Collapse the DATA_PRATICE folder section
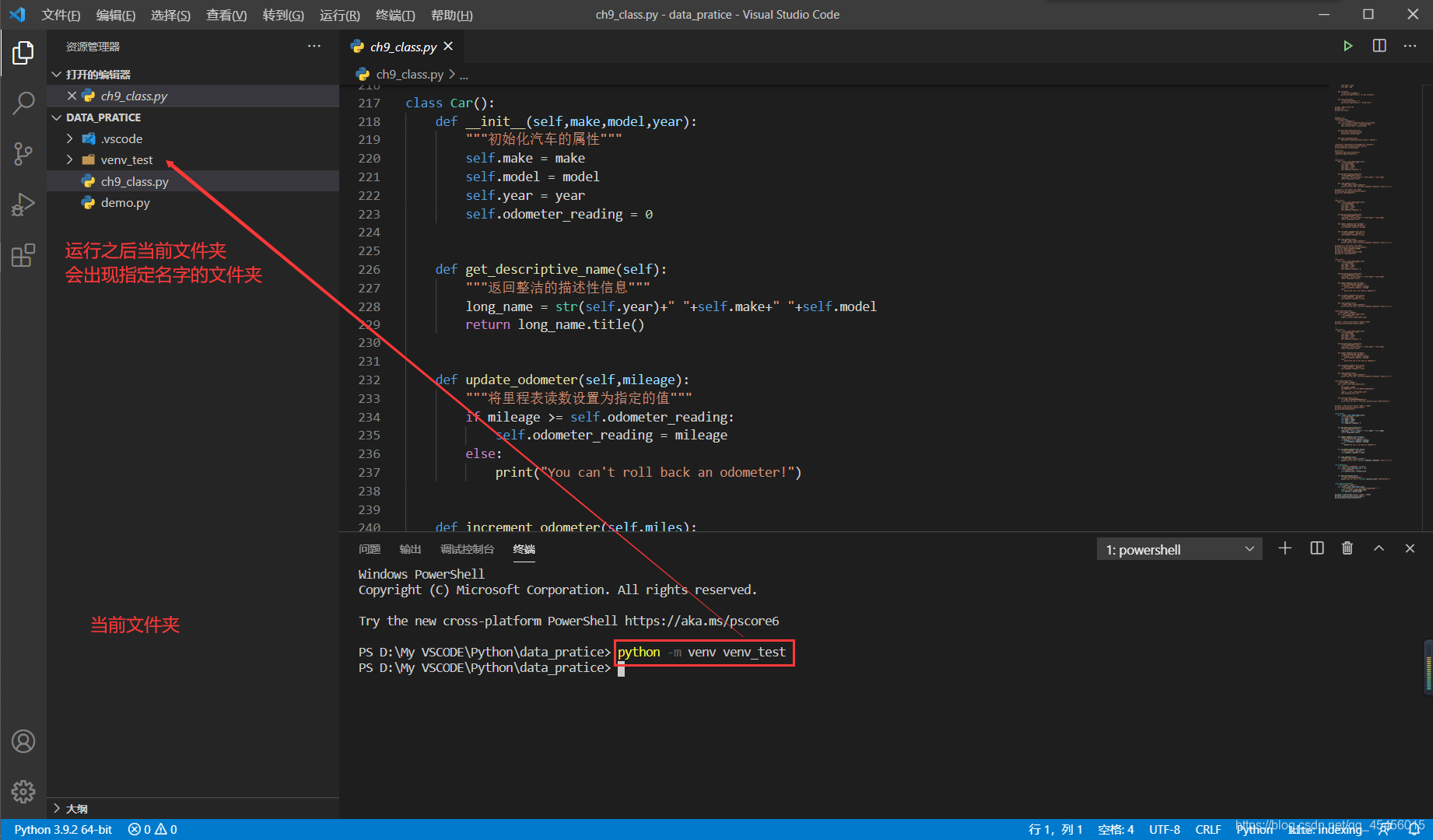This screenshot has height=840, width=1433. tap(57, 117)
